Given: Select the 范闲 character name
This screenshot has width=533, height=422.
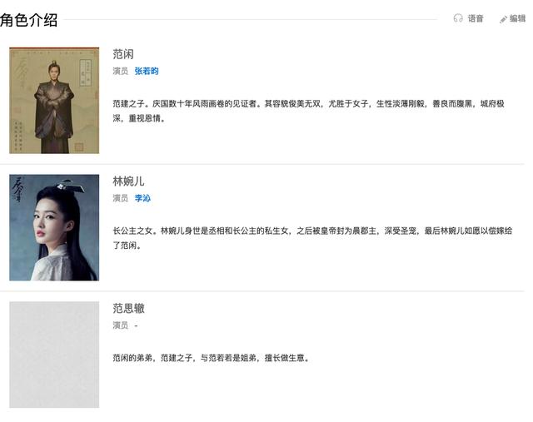Looking at the screenshot, I should [123, 54].
